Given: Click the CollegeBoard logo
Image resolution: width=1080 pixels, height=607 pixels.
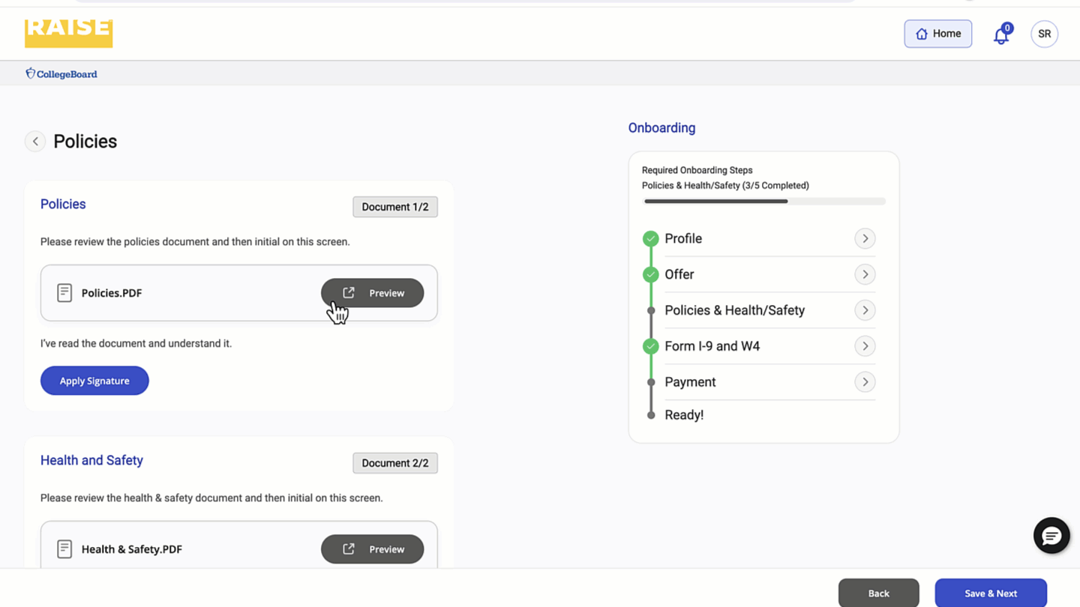Looking at the screenshot, I should tap(61, 73).
